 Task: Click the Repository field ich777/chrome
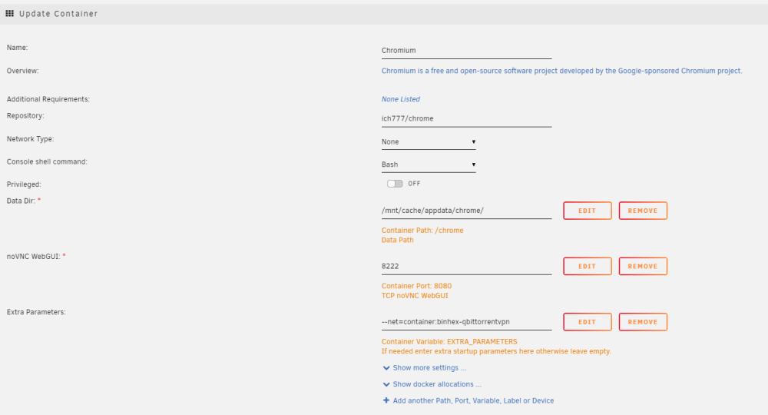point(466,118)
